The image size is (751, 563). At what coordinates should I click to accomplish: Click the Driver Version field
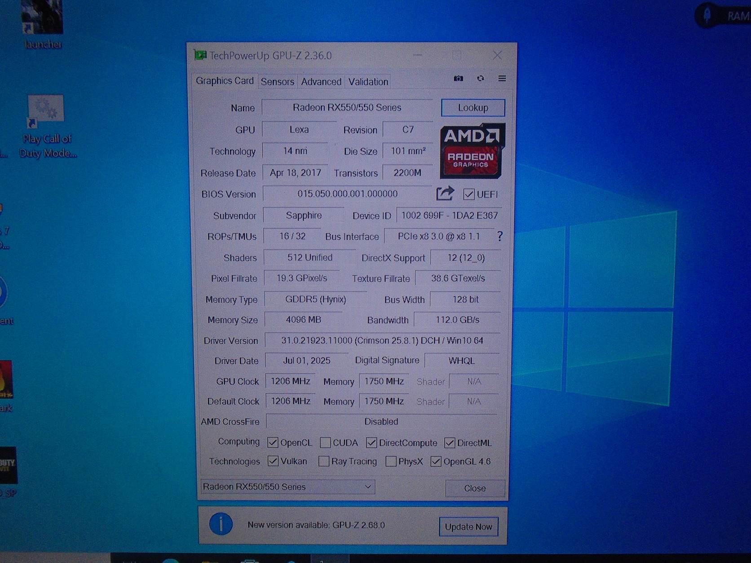(x=382, y=340)
